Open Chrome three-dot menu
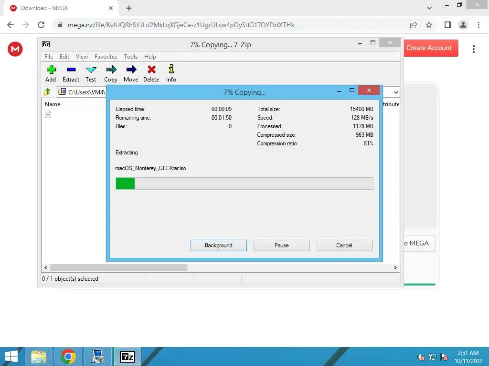This screenshot has height=366, width=489. click(x=478, y=25)
